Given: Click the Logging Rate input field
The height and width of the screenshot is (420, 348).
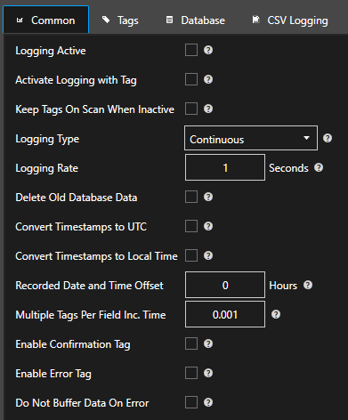Looking at the screenshot, I should coord(225,167).
